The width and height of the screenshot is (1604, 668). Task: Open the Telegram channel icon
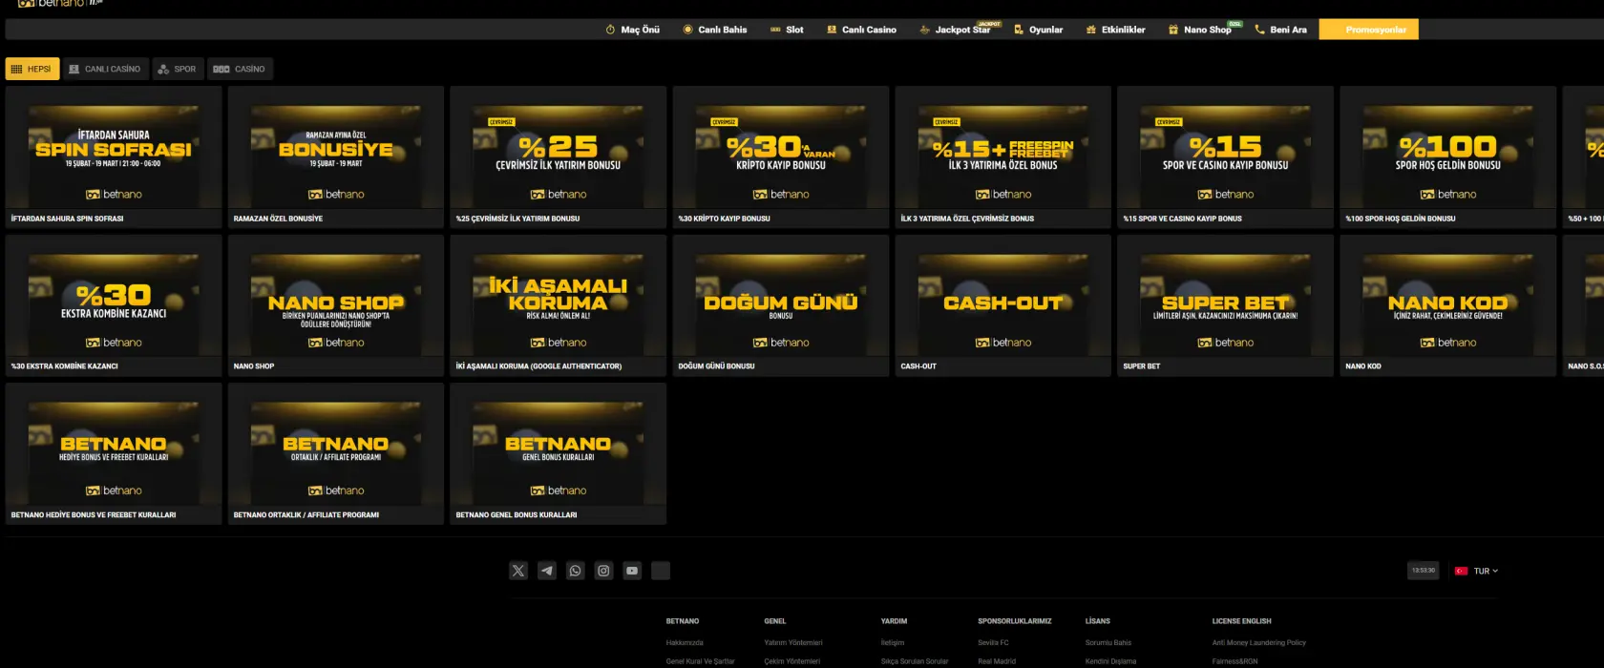(x=547, y=571)
